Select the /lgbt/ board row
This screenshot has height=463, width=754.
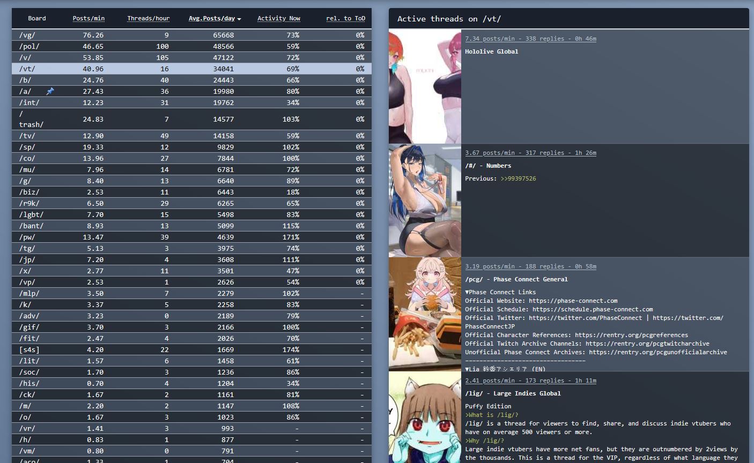[191, 214]
